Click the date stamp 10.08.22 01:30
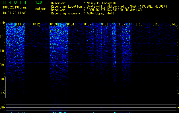The width and height of the screenshot is (179, 113). (15, 13)
